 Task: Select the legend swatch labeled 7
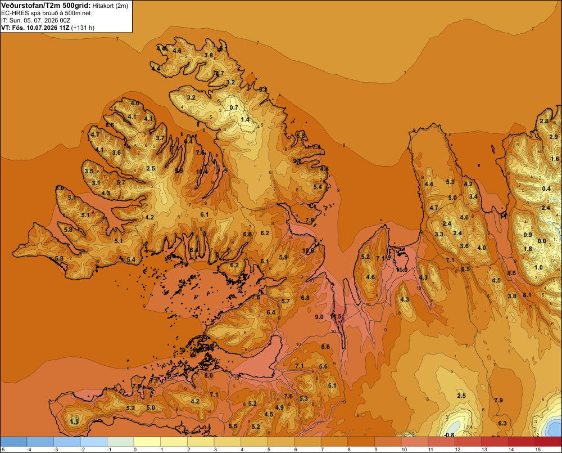pos(334,442)
